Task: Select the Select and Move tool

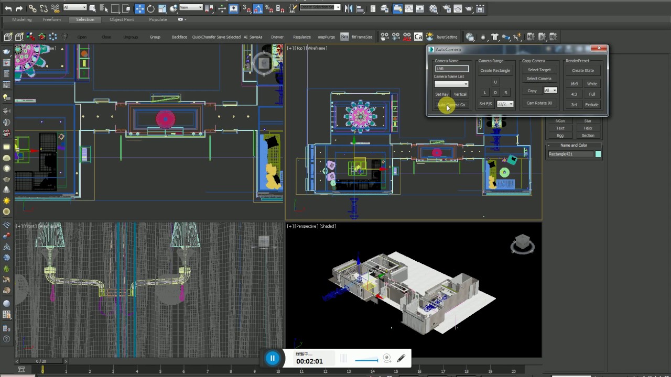Action: click(x=139, y=8)
